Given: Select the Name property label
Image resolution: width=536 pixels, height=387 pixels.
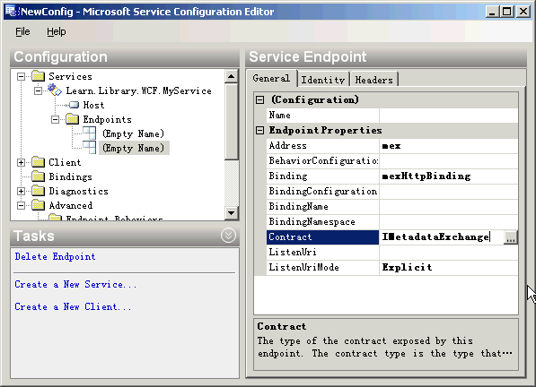Looking at the screenshot, I should 279,116.
